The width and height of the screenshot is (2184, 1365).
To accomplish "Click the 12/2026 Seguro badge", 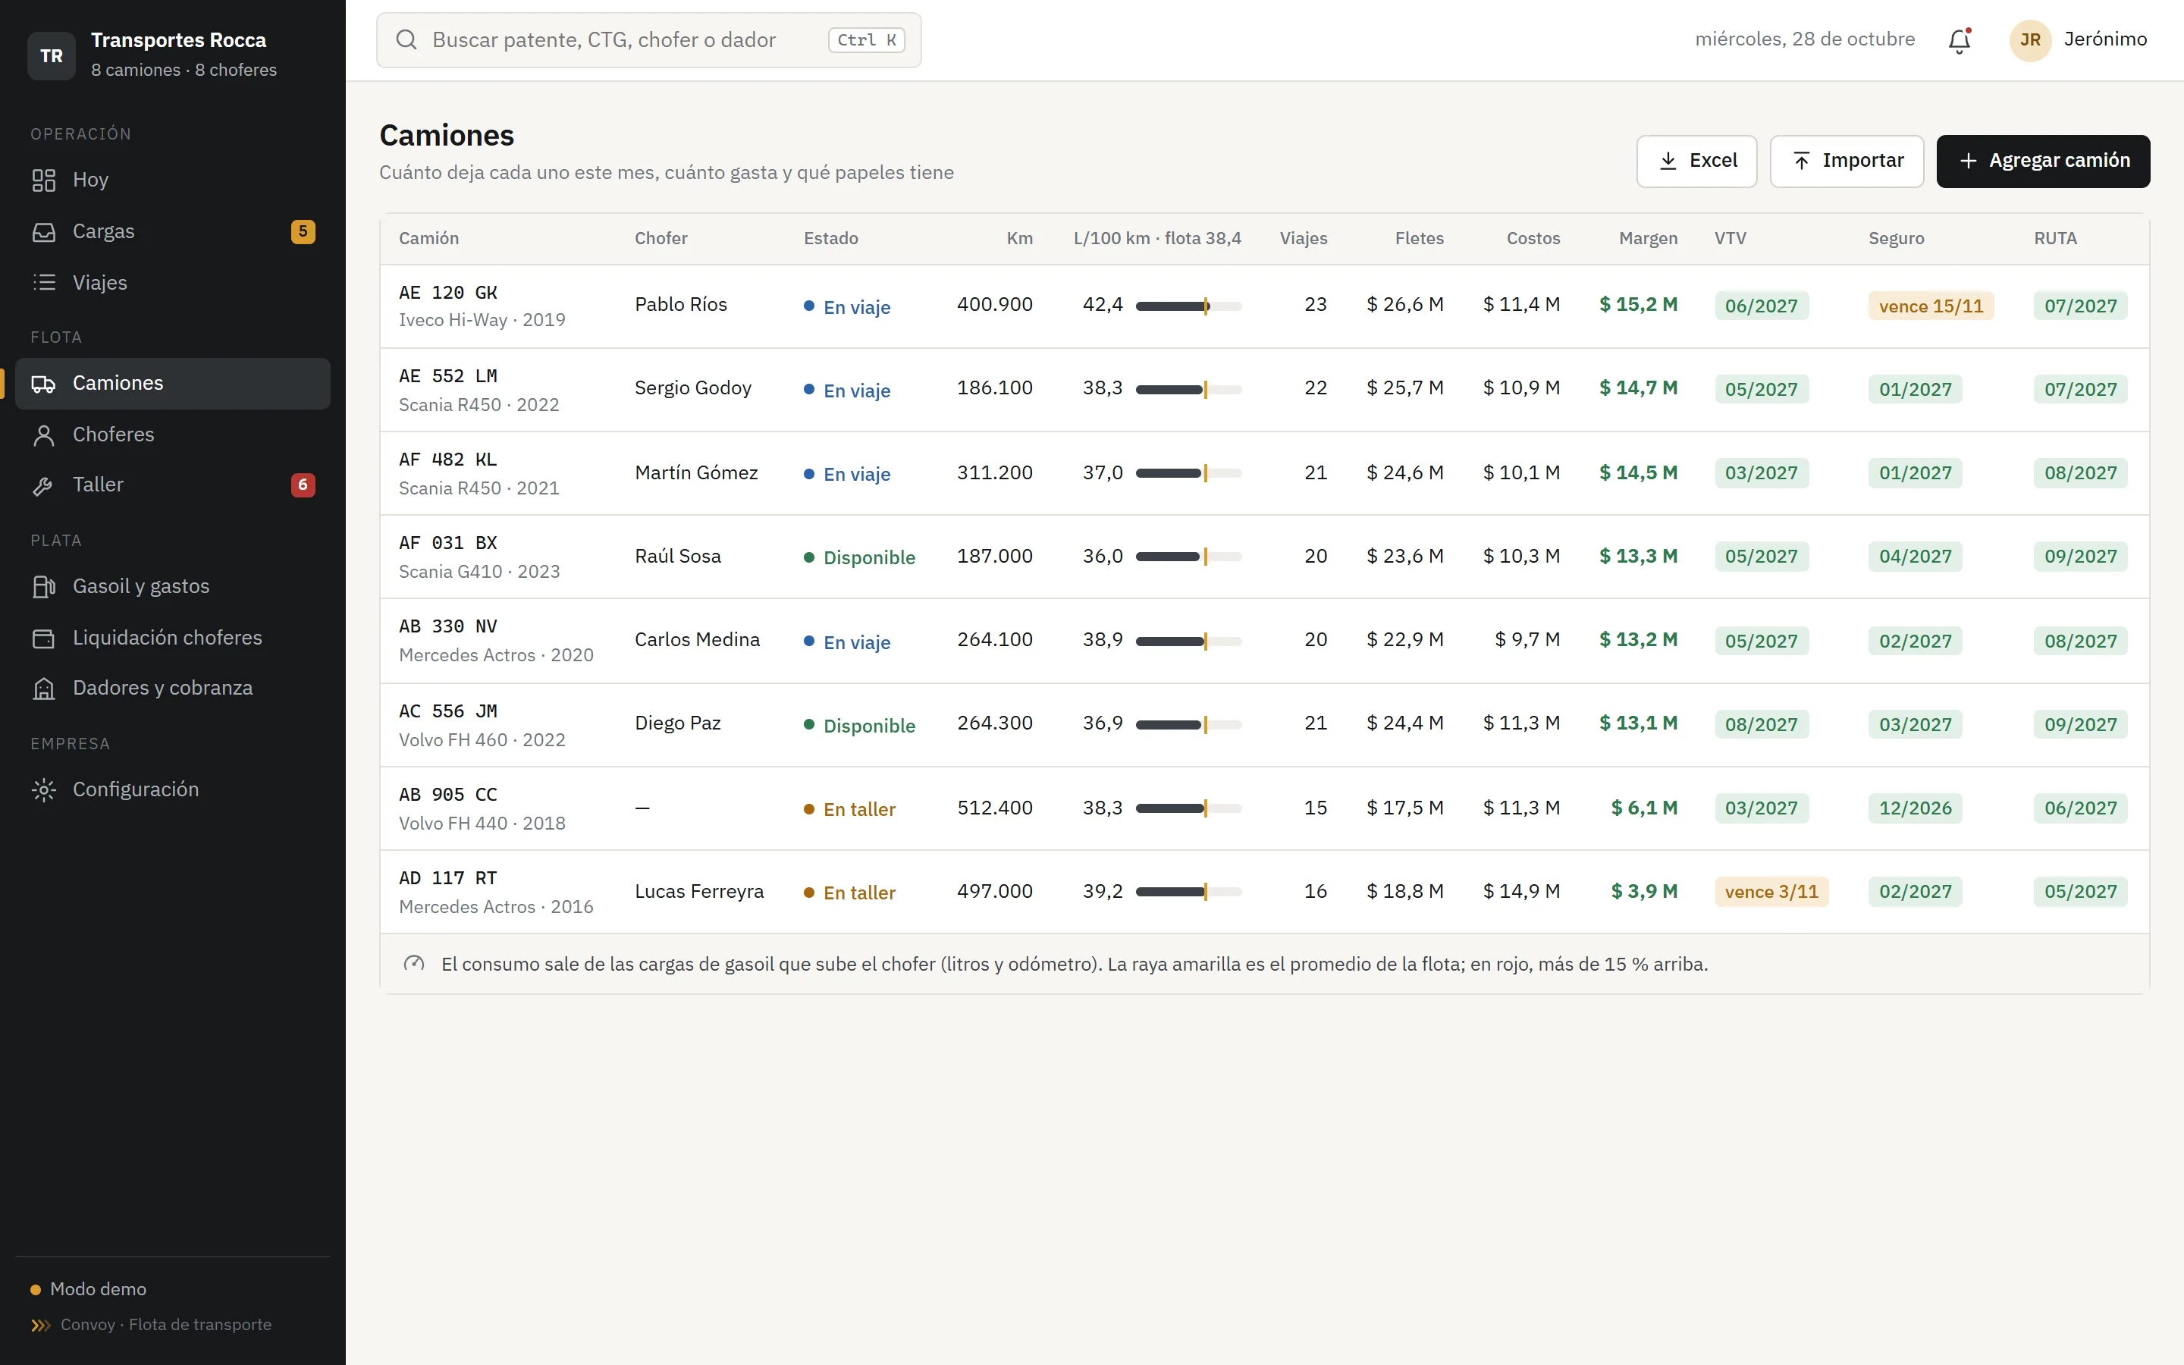I will point(1915,808).
